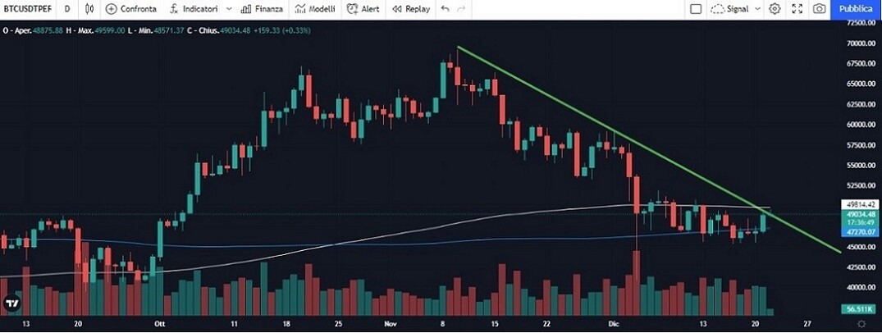Click the TradingView logo on the chart

11,303
